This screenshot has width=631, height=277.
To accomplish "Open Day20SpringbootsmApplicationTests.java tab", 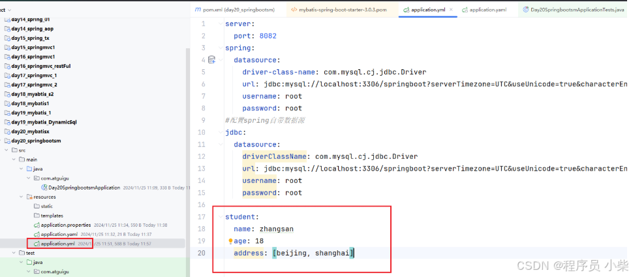I will point(575,9).
